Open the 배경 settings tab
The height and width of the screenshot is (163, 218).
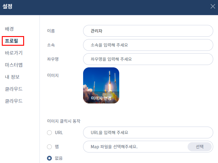[x=9, y=29]
